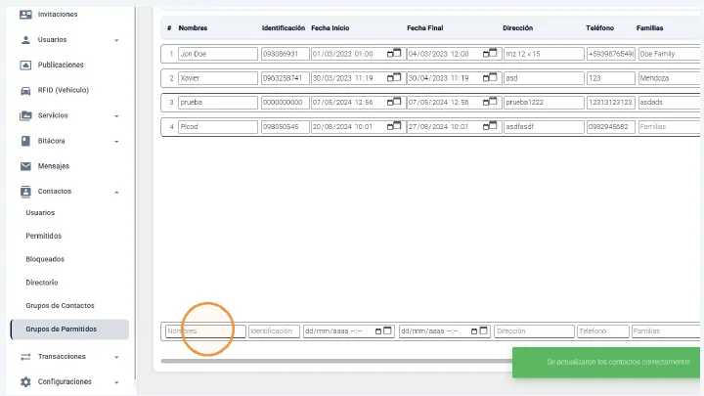Screen dimensions: 704x396
Task: Open Usuarios under Contactos submenu
Action: tap(40, 213)
